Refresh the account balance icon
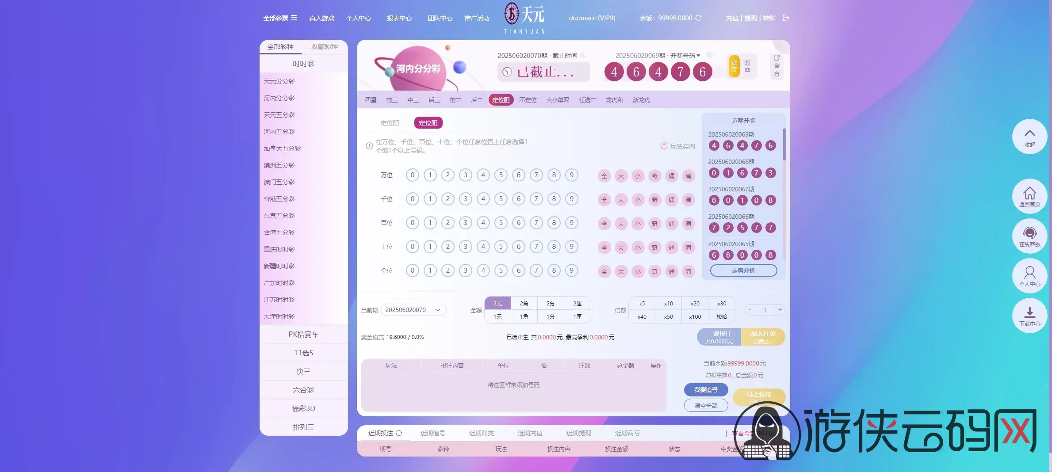The image size is (1052, 472). [x=698, y=18]
